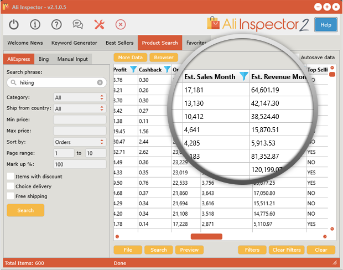Click the File button below the table
Image resolution: width=343 pixels, height=270 pixels.
pyautogui.click(x=128, y=250)
